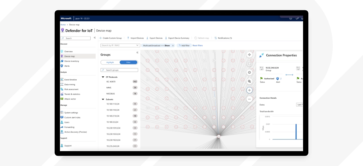Viewport: 363px width, 166px height.
Task: Click the Reset filters link
Action: 197,45
